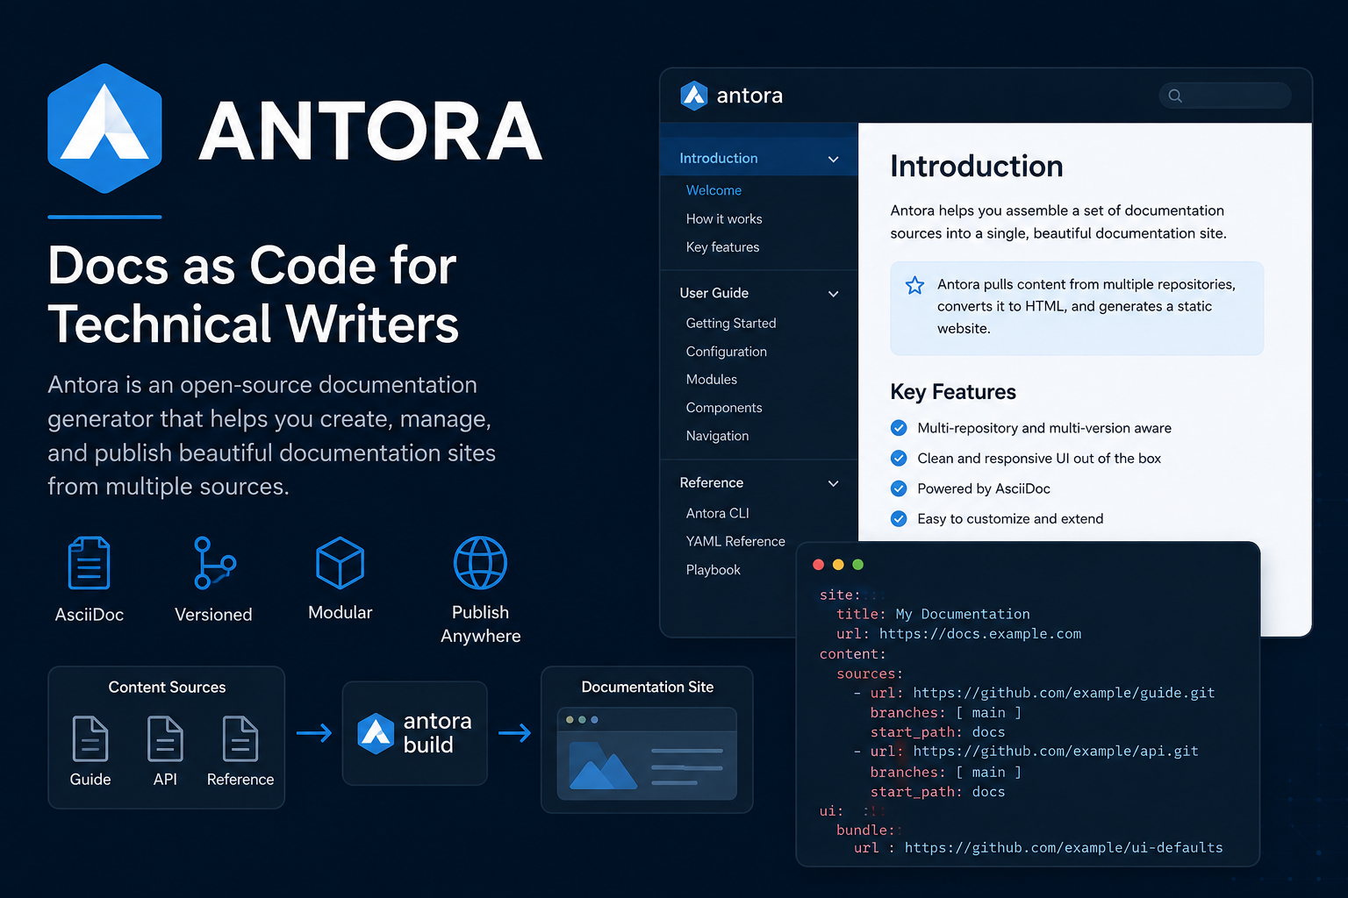Open the Key features page
Image resolution: width=1348 pixels, height=898 pixels.
(722, 247)
